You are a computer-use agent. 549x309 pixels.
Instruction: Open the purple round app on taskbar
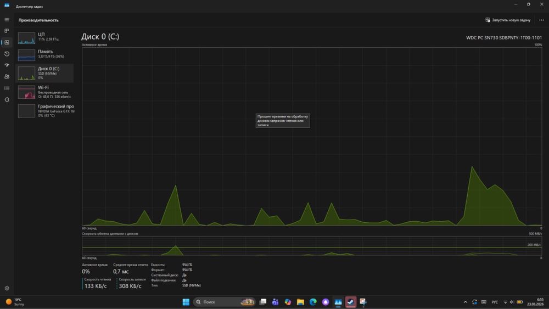(x=326, y=302)
